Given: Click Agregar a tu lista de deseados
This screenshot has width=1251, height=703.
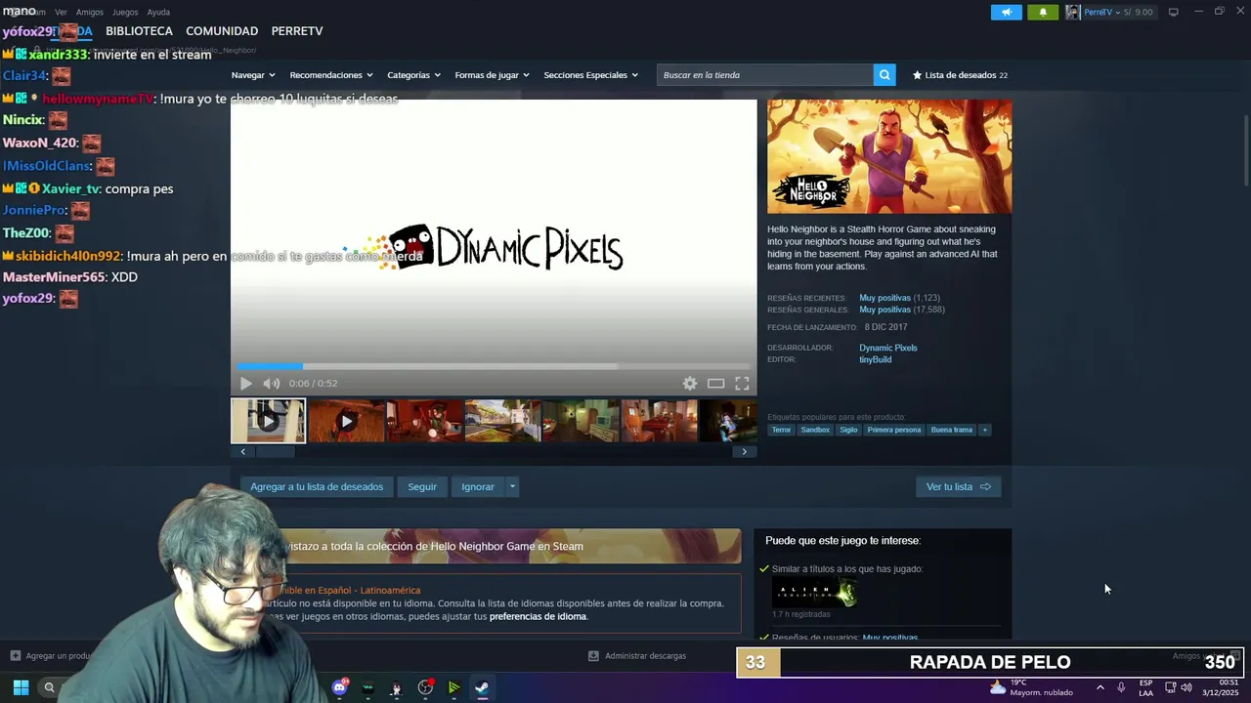Looking at the screenshot, I should pos(317,486).
